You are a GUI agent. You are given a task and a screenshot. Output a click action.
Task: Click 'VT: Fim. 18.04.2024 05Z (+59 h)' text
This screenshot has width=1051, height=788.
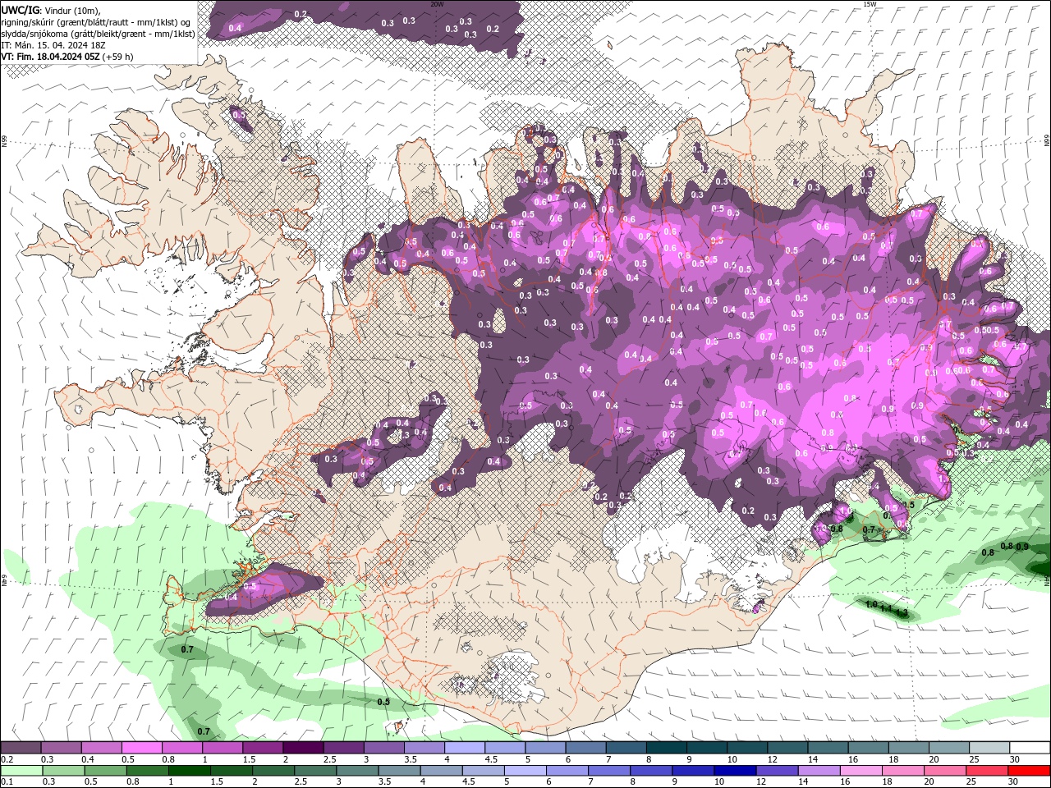67,57
